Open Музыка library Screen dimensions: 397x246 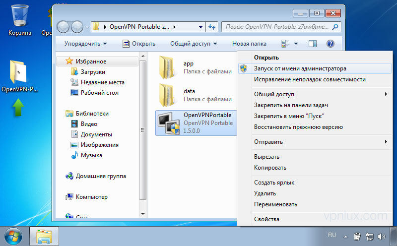[86, 155]
